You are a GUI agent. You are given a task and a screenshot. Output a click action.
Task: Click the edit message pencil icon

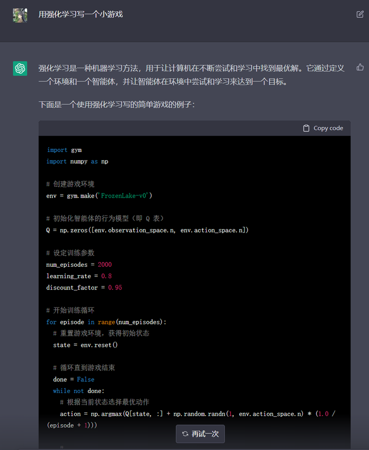360,14
